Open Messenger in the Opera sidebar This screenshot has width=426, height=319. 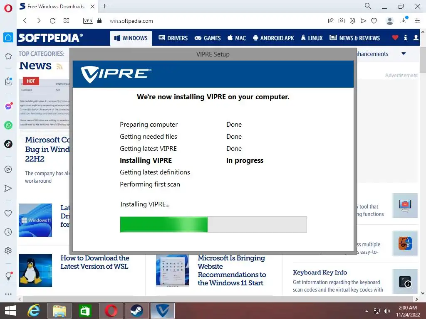coord(8,106)
